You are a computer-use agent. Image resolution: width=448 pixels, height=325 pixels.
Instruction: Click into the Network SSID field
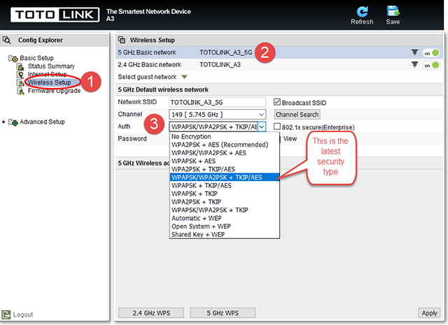point(218,102)
